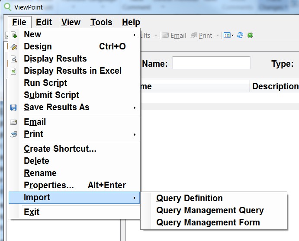Click the toolbar Email button

[x=174, y=36]
